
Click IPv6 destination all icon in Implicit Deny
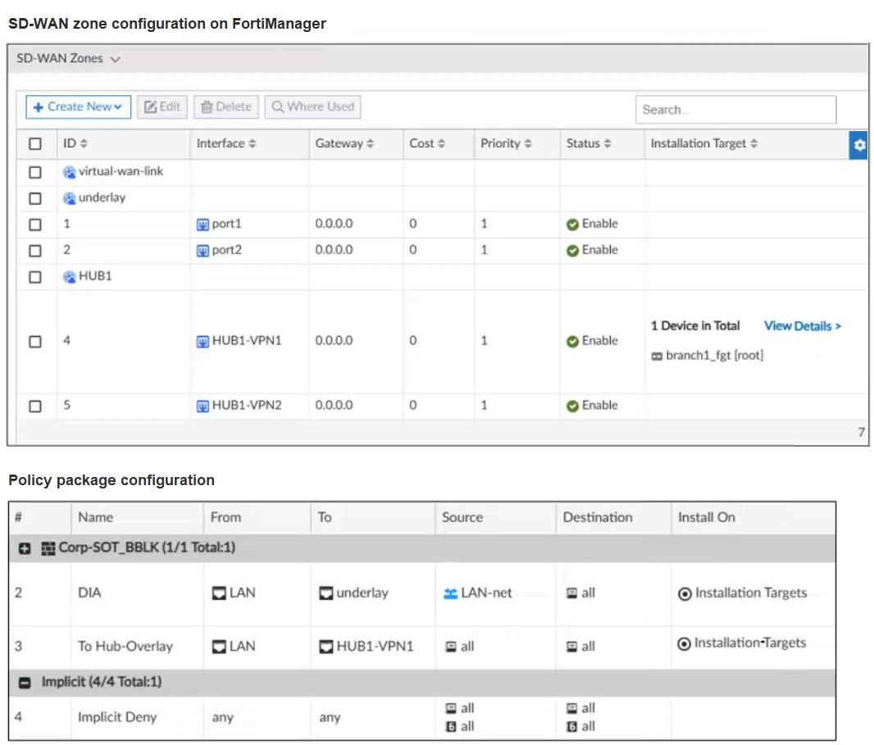[572, 727]
